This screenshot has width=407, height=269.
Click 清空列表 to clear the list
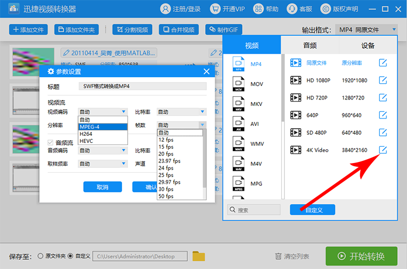pos(292,257)
